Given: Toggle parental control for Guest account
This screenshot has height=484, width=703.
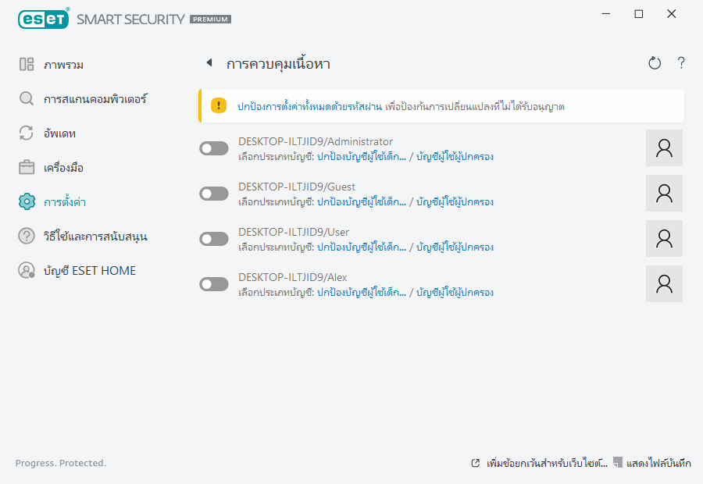Looking at the screenshot, I should point(214,194).
